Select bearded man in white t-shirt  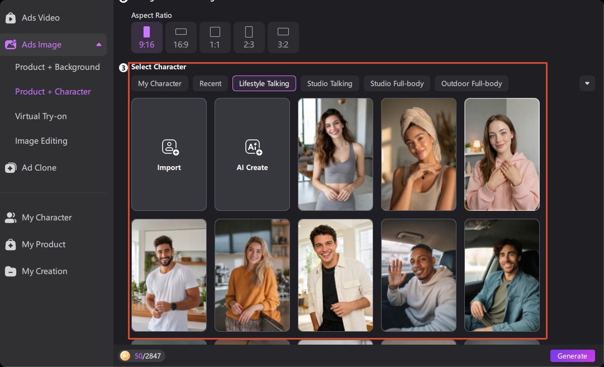[x=169, y=275]
